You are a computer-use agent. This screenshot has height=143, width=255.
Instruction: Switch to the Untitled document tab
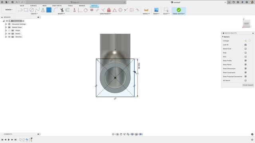pos(177,2)
